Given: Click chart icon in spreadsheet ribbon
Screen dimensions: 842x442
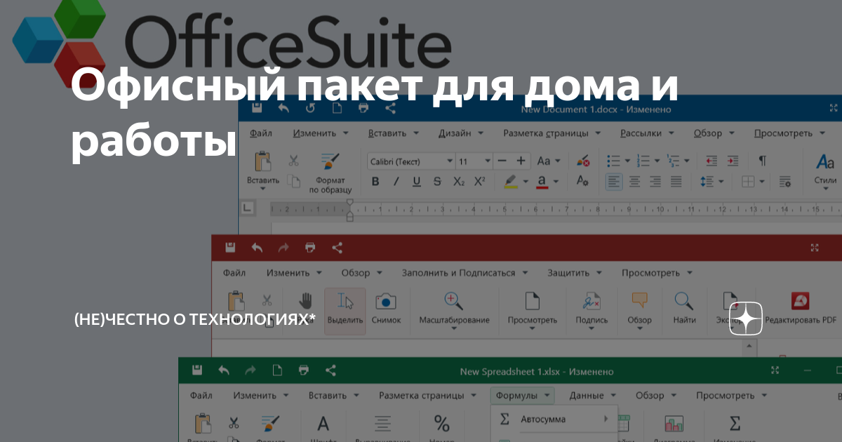Looking at the screenshot, I should pos(674,424).
